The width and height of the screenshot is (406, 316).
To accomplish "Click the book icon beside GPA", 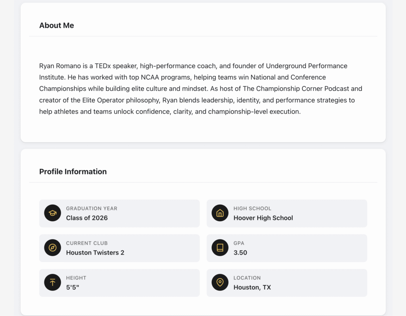I will coord(220,248).
